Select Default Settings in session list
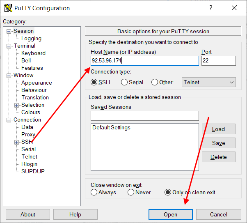247x223 pixels. tap(111, 127)
